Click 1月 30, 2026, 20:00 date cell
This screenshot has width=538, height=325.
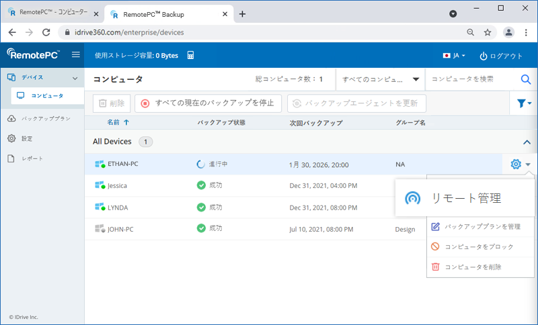(319, 165)
